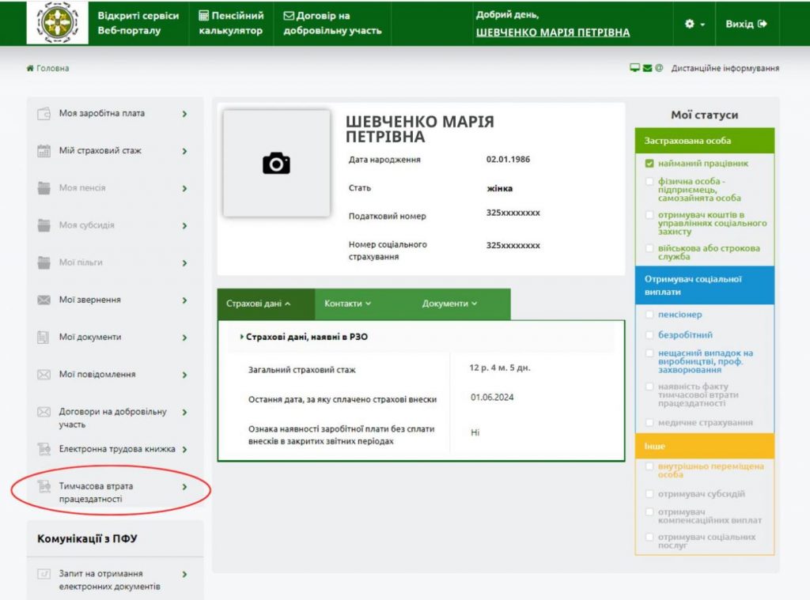
Task: Expand Документи dropdown tab
Action: click(449, 304)
